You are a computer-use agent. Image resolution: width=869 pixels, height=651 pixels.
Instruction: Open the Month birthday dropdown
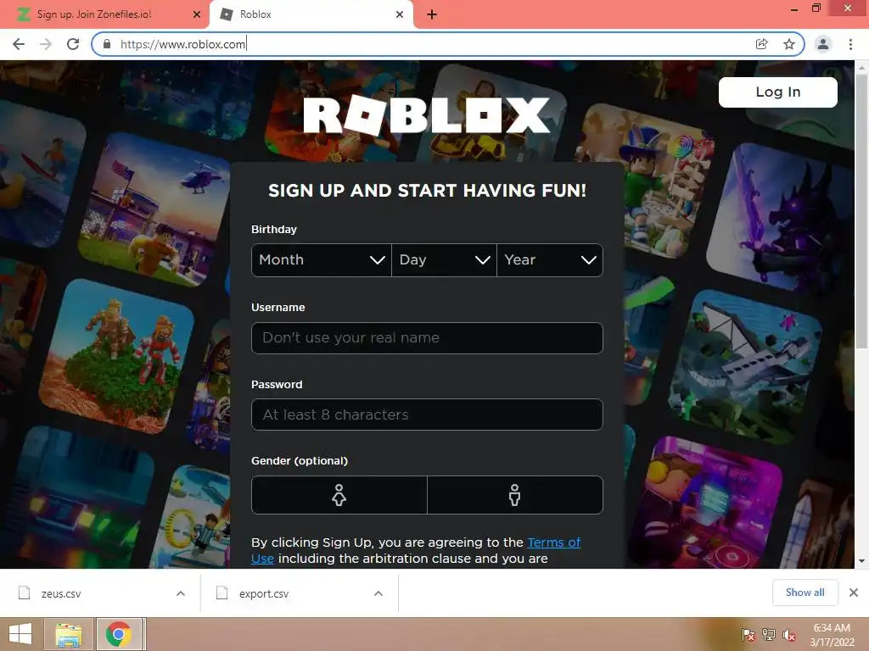[x=322, y=260]
